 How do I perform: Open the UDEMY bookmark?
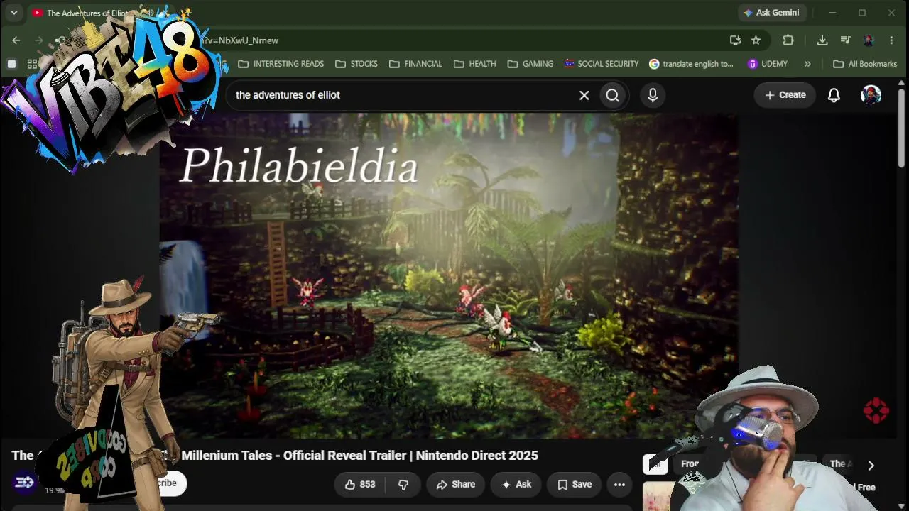point(768,64)
